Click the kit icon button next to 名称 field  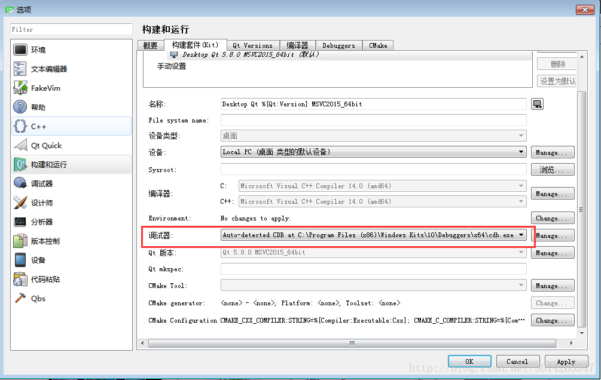point(538,104)
